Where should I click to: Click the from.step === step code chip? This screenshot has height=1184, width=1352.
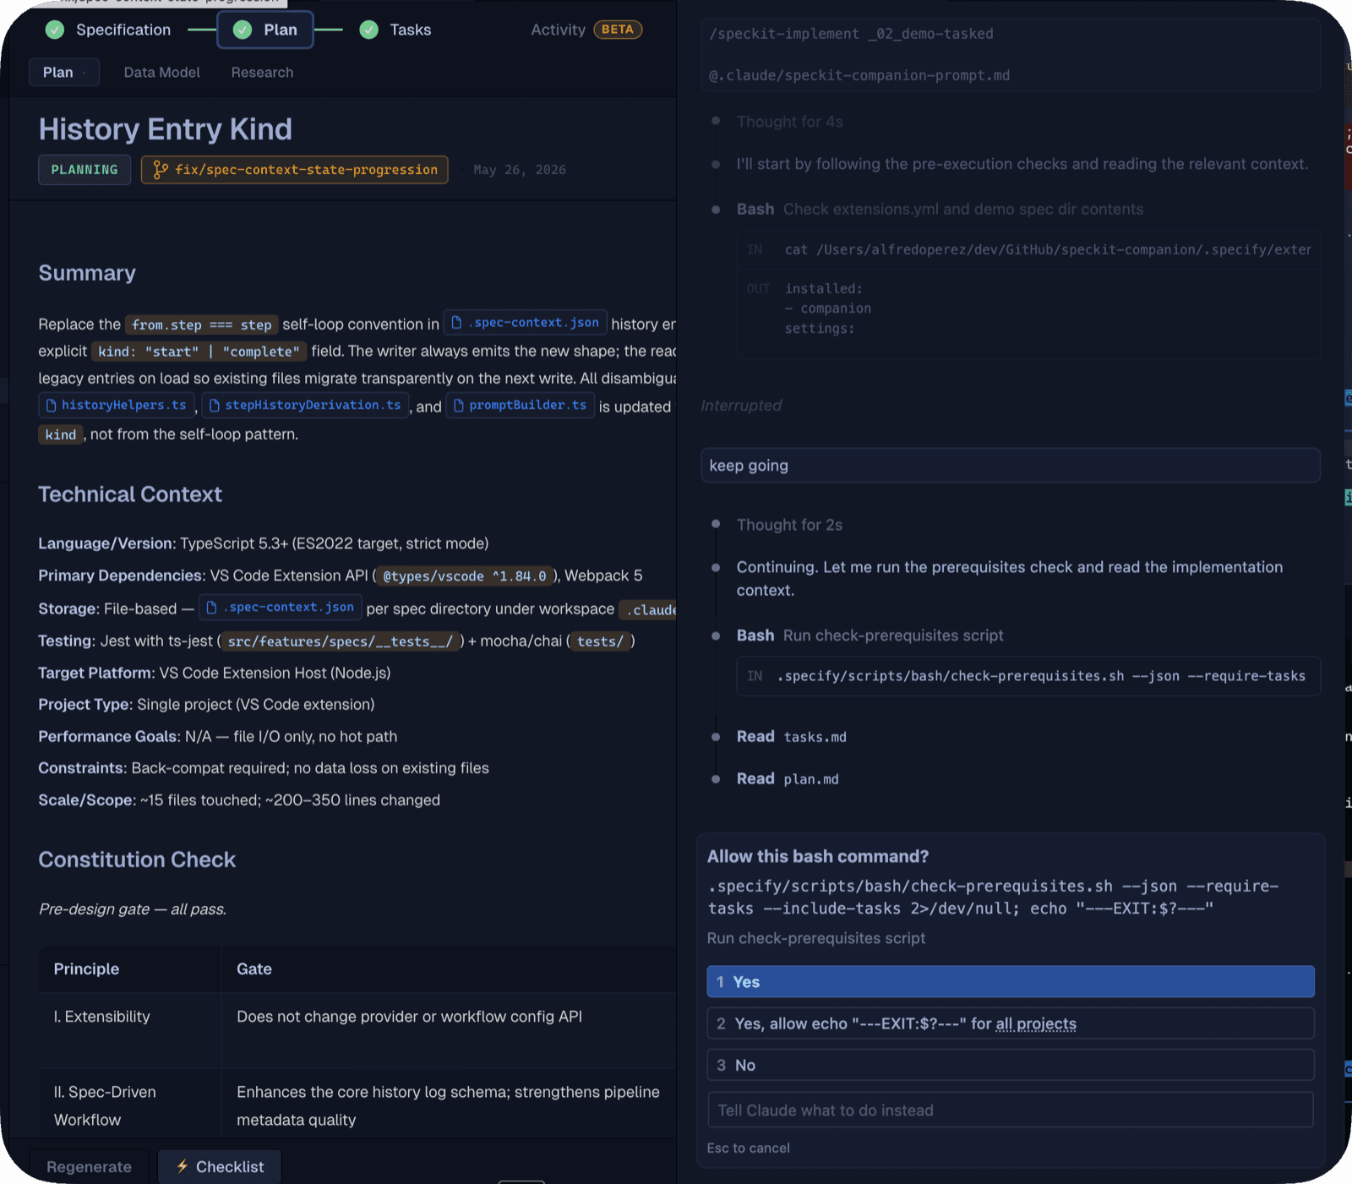pyautogui.click(x=201, y=325)
